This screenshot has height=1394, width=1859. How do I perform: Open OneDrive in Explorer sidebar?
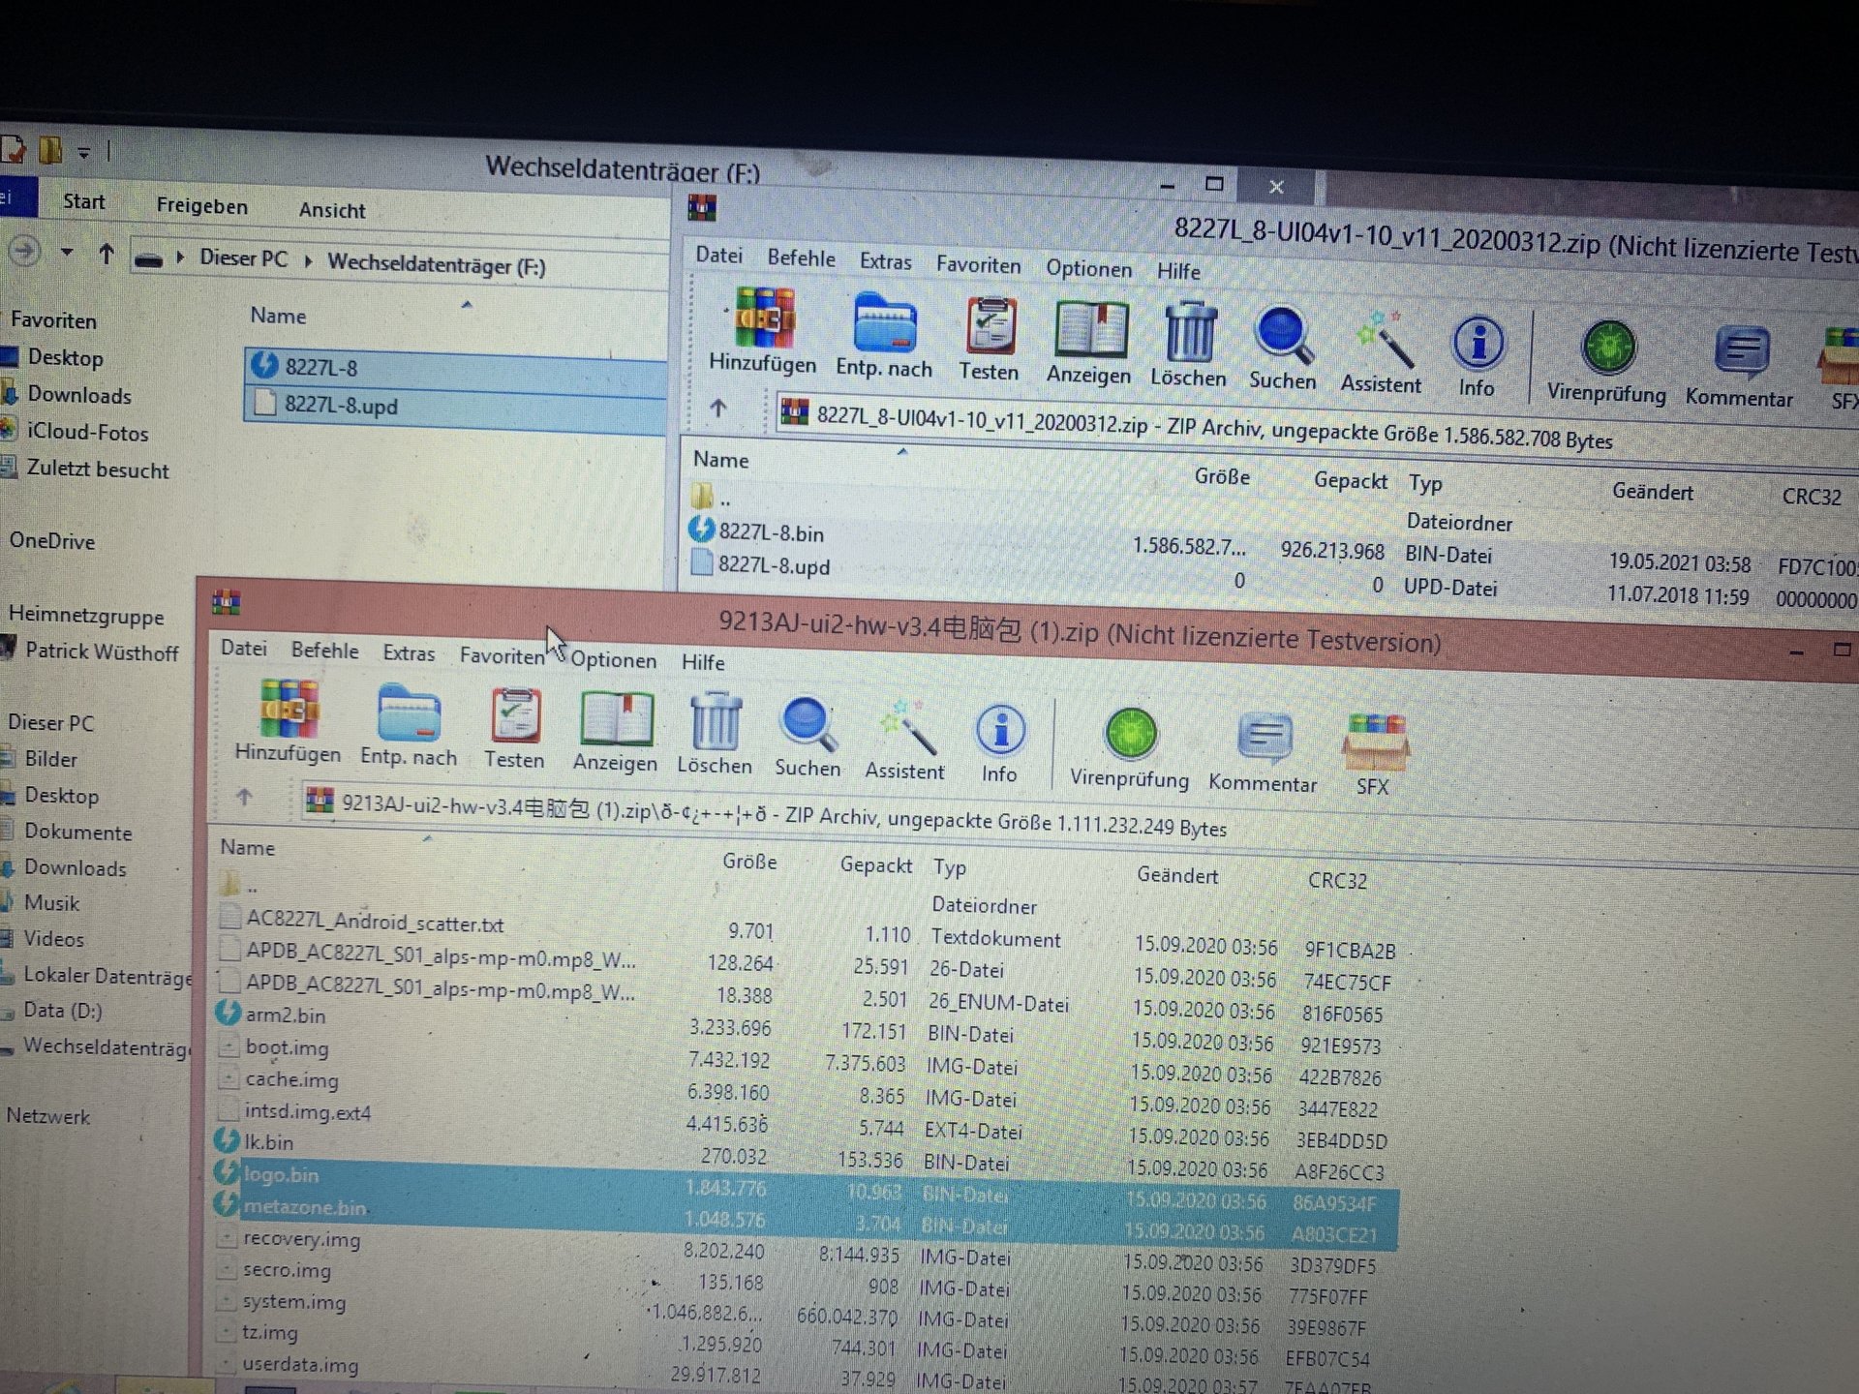click(52, 541)
